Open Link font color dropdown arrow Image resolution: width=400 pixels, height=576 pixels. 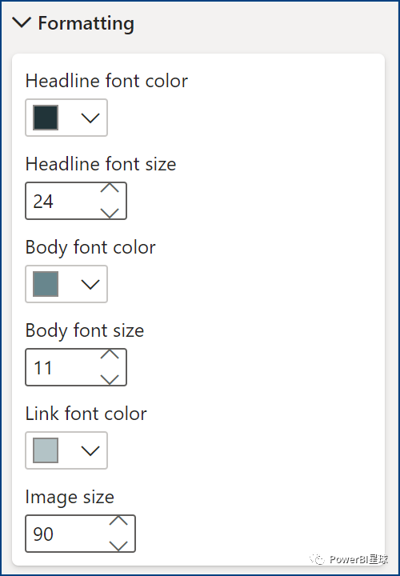[x=90, y=450]
